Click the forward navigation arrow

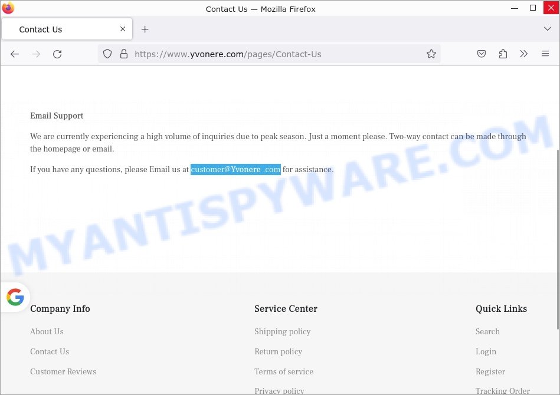pyautogui.click(x=36, y=54)
